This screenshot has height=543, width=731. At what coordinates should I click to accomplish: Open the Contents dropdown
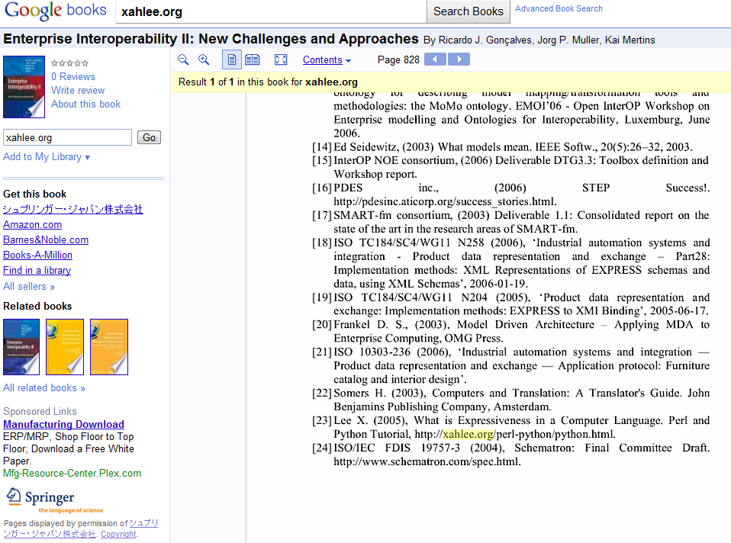(x=327, y=60)
